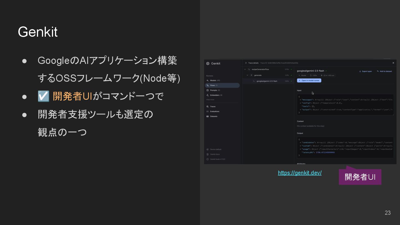Open Evaluations page from sidebar
400x225 pixels.
point(222,111)
